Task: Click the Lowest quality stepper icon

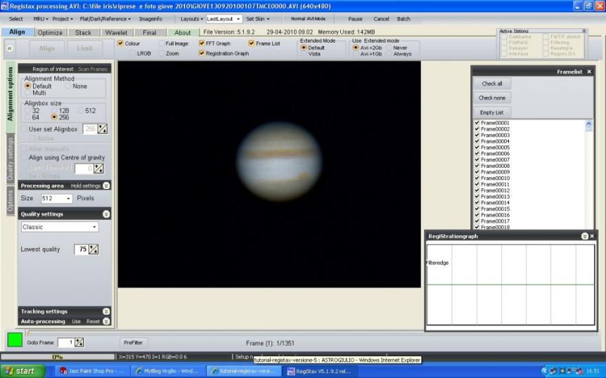Action: click(94, 249)
